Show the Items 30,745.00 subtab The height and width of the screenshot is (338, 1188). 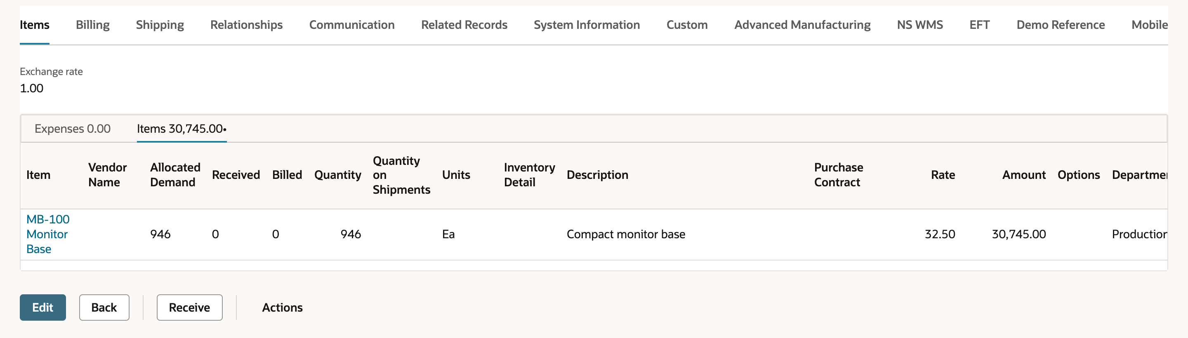click(x=181, y=129)
